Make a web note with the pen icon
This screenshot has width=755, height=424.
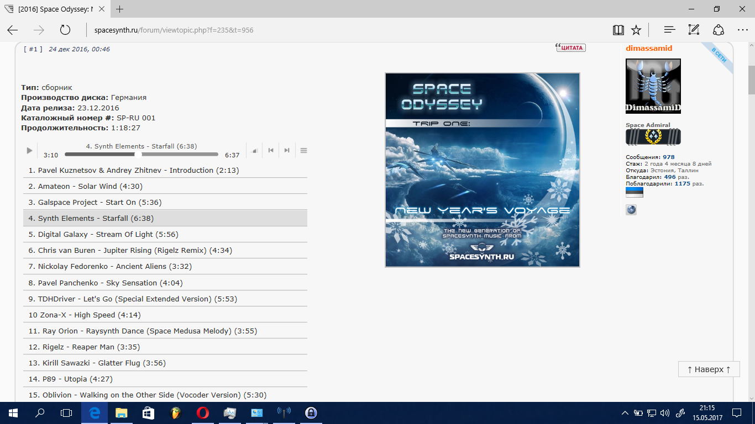pos(694,30)
